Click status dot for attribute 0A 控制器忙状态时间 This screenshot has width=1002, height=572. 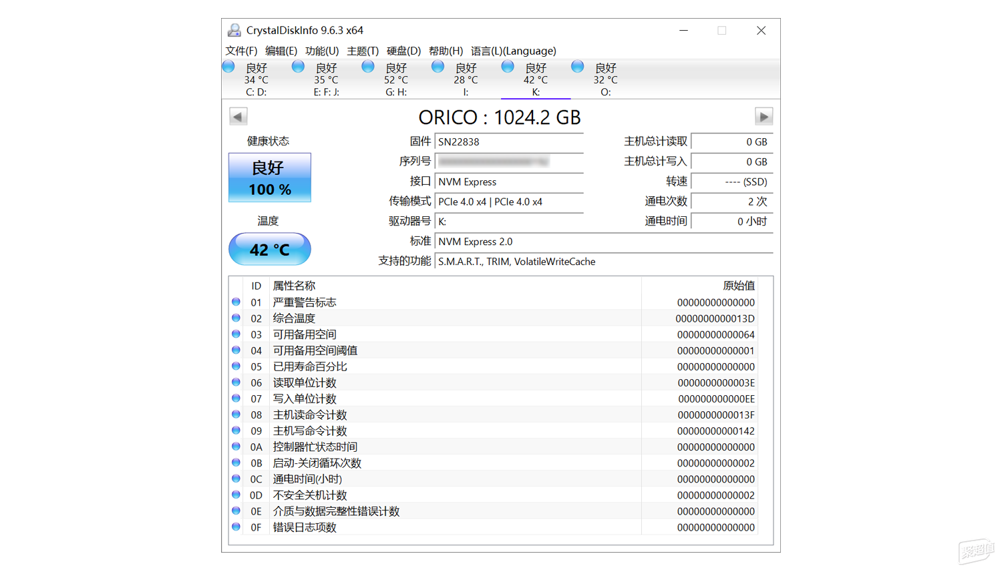pos(236,447)
